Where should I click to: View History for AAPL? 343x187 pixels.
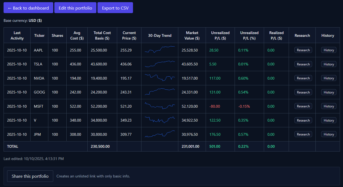(x=329, y=50)
